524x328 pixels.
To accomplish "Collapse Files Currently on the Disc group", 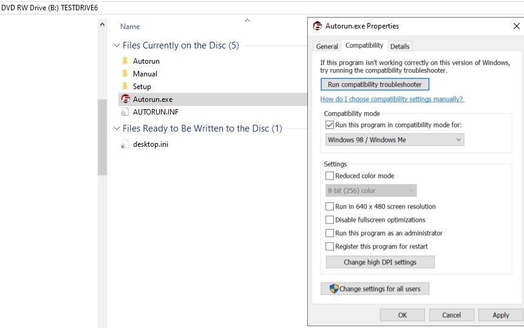I will [117, 45].
